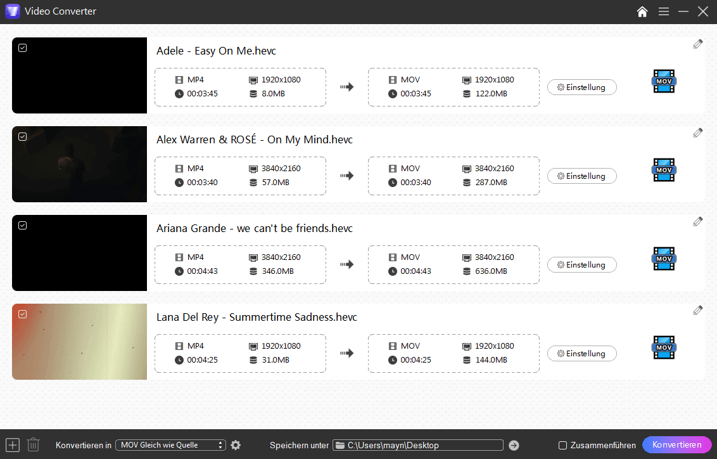Image resolution: width=717 pixels, height=459 pixels.
Task: Deselect Alex Warren & ROSÉ video checkbox
Action: click(x=22, y=137)
